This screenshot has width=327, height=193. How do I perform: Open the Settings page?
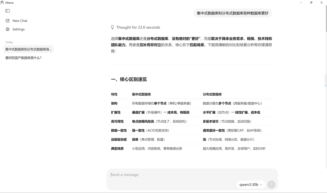point(18,29)
